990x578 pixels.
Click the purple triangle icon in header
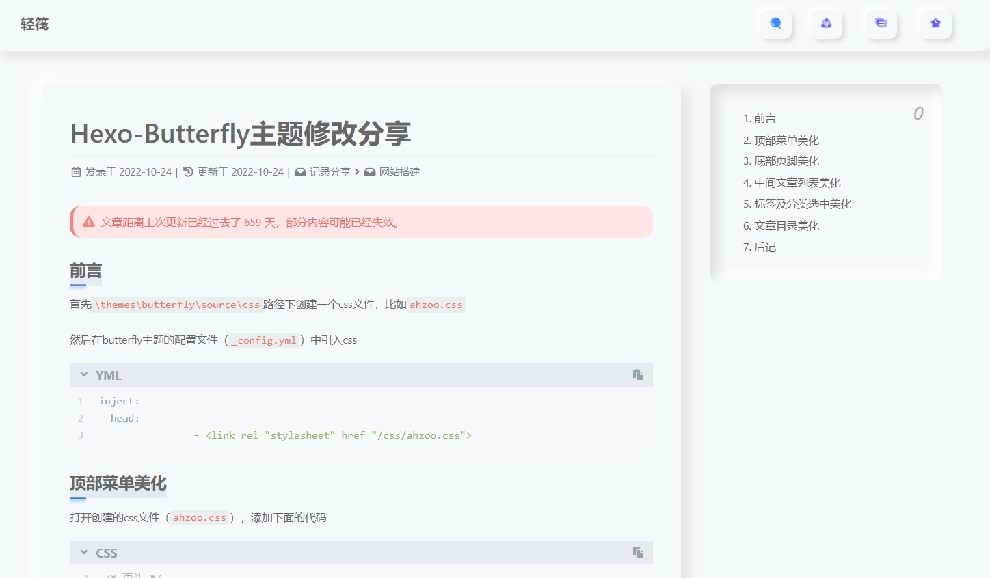click(826, 23)
